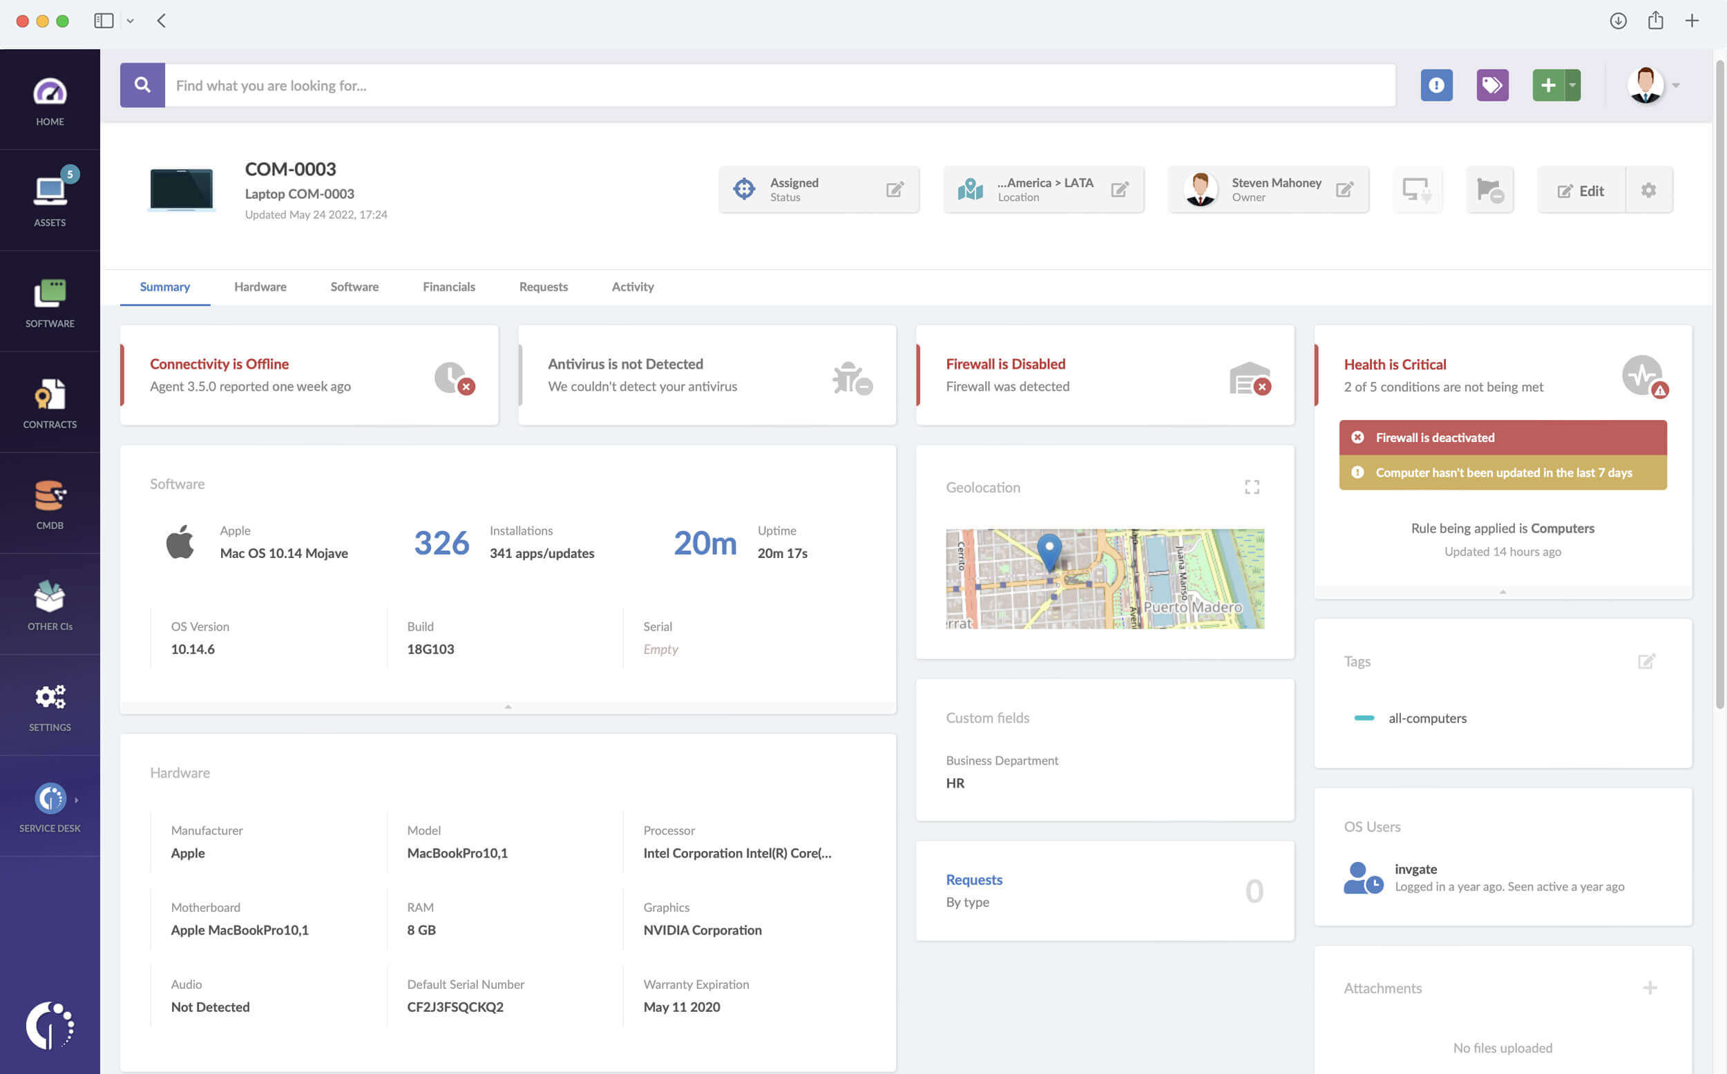Click the all-computers tag color swatch
Viewport: 1727px width, 1074px height.
pyautogui.click(x=1366, y=718)
